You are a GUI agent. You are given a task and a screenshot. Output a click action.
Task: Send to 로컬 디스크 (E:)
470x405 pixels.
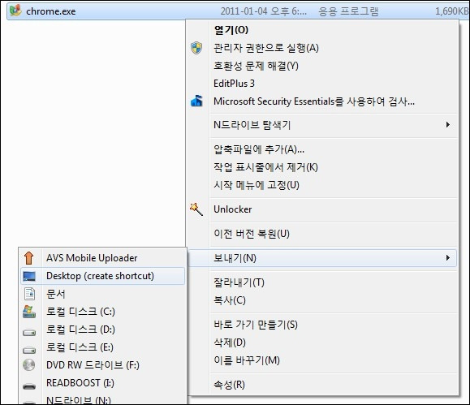tap(102, 347)
